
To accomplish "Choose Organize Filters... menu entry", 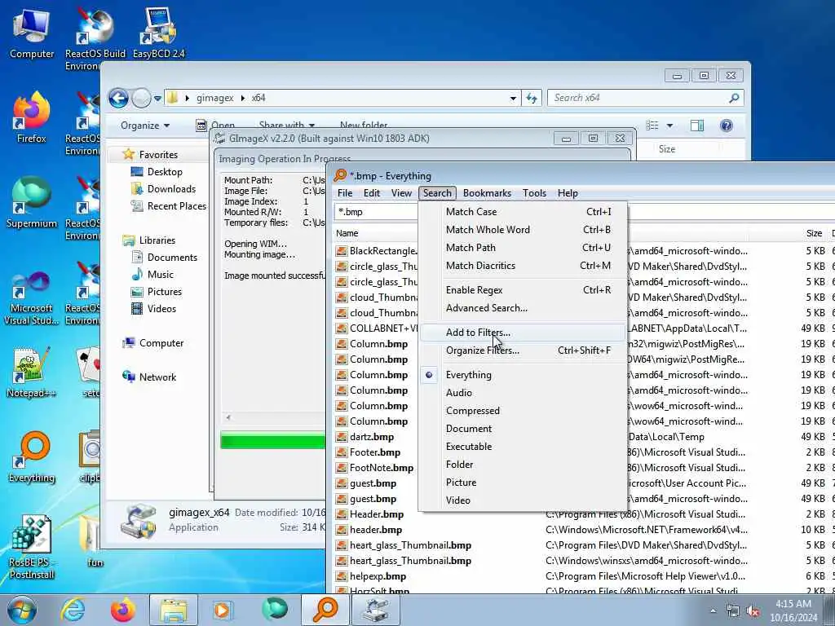I will pos(522,350).
